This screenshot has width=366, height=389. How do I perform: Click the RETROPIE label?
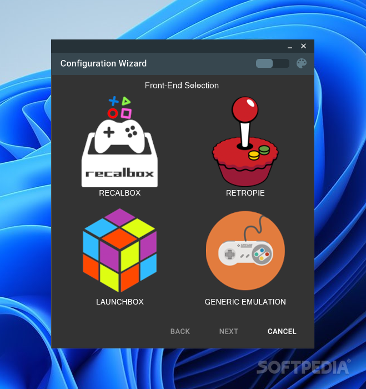click(245, 193)
